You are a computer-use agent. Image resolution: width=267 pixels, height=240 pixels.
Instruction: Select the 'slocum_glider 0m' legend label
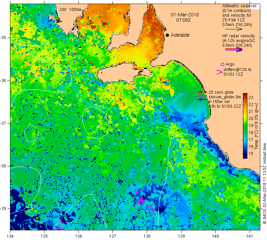225,97
